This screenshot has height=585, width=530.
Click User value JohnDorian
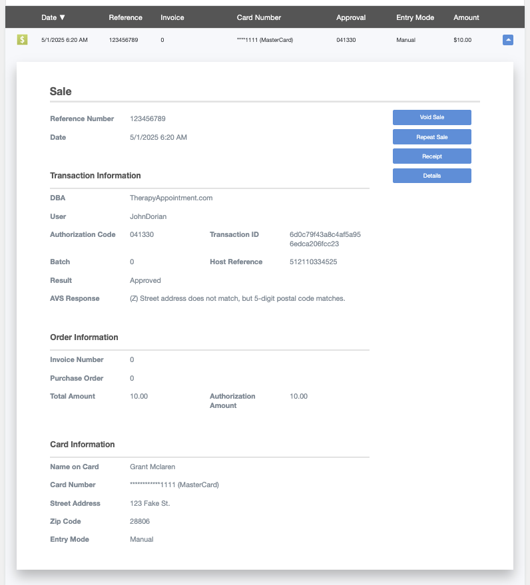[148, 216]
